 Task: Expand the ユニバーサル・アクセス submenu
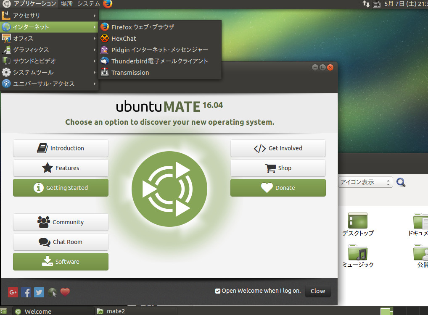[50, 84]
